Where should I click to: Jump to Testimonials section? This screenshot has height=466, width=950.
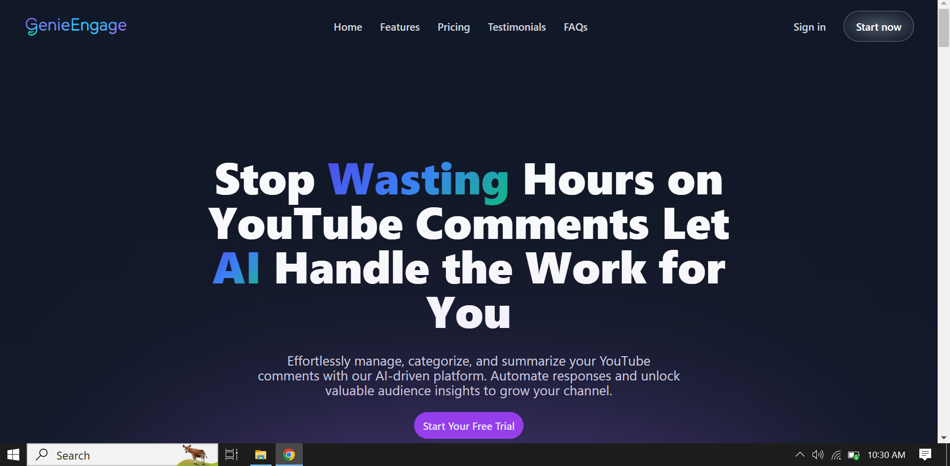point(517,27)
